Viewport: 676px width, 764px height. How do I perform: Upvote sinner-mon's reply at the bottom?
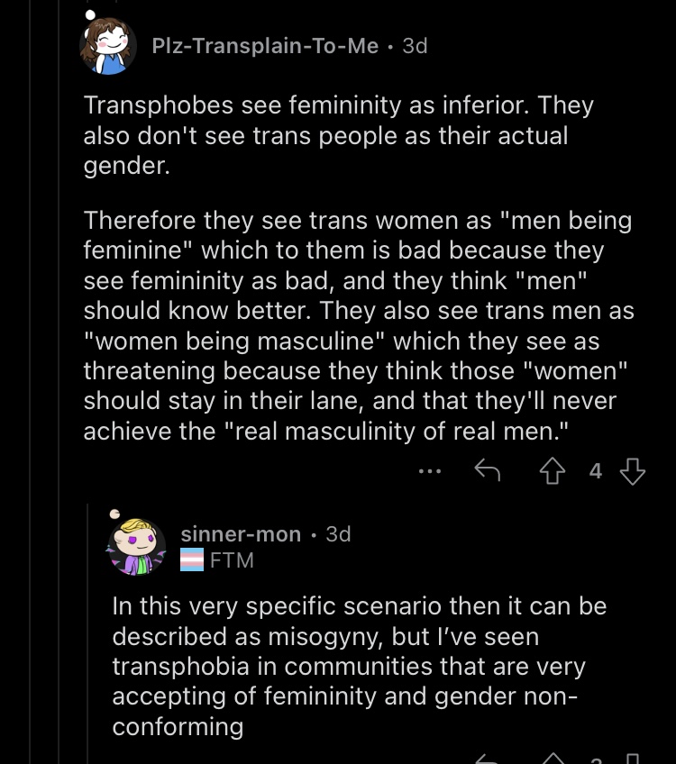[553, 759]
